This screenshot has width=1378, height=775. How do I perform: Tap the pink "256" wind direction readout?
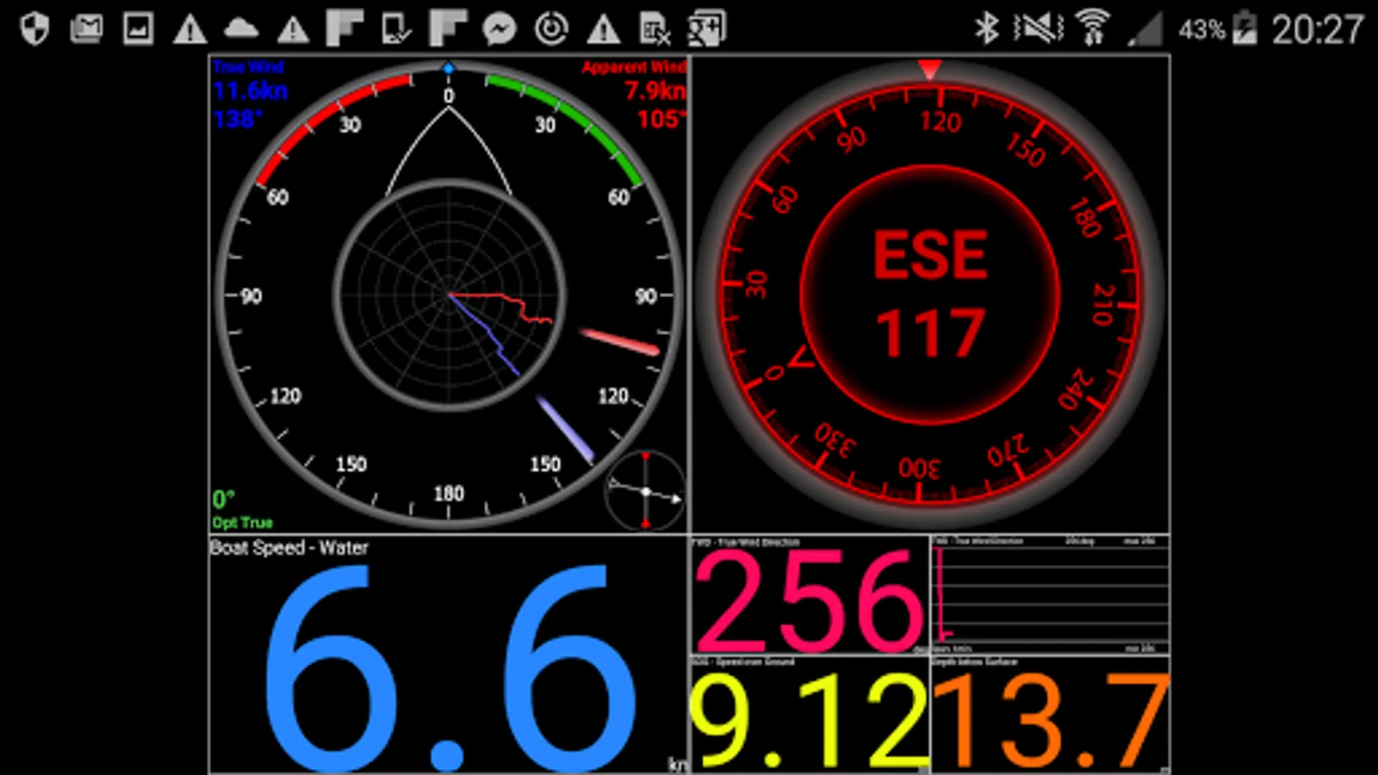809,600
